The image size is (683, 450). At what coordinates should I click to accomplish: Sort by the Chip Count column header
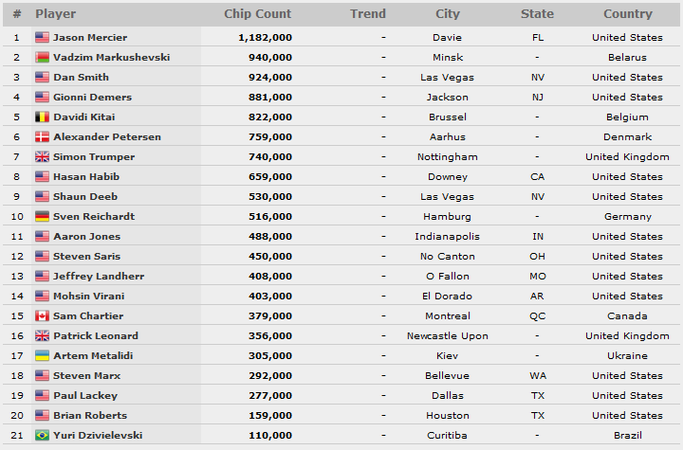point(257,14)
